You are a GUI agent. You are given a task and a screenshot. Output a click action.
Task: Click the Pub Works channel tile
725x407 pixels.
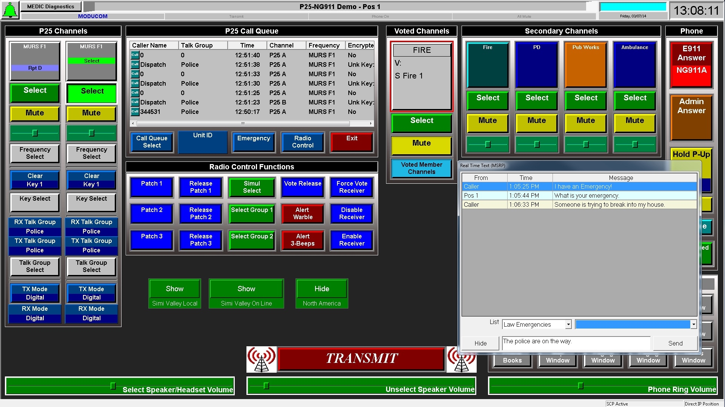[x=585, y=64]
